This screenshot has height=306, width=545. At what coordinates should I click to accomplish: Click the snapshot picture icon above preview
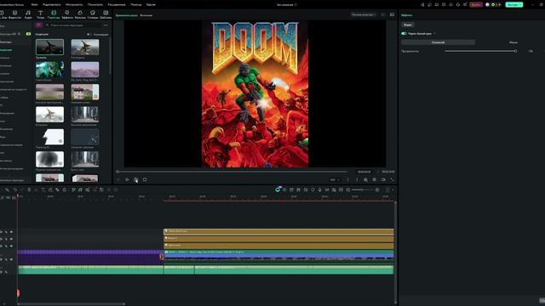[392, 14]
